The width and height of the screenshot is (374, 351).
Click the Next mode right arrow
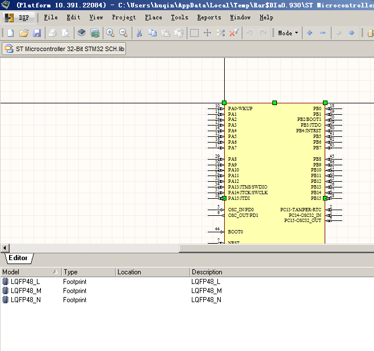point(351,33)
